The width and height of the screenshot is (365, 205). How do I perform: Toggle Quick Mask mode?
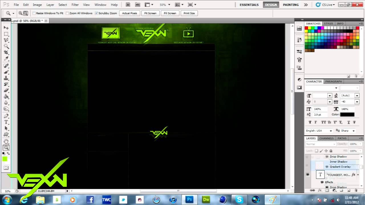[6, 168]
